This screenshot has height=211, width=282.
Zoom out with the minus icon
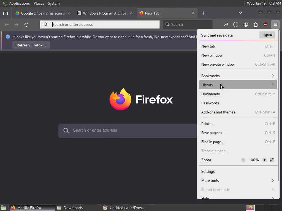243,160
